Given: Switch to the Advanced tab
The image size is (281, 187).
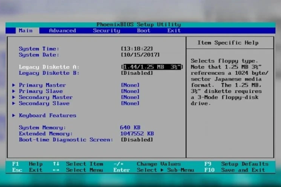Looking at the screenshot, I should [x=62, y=31].
